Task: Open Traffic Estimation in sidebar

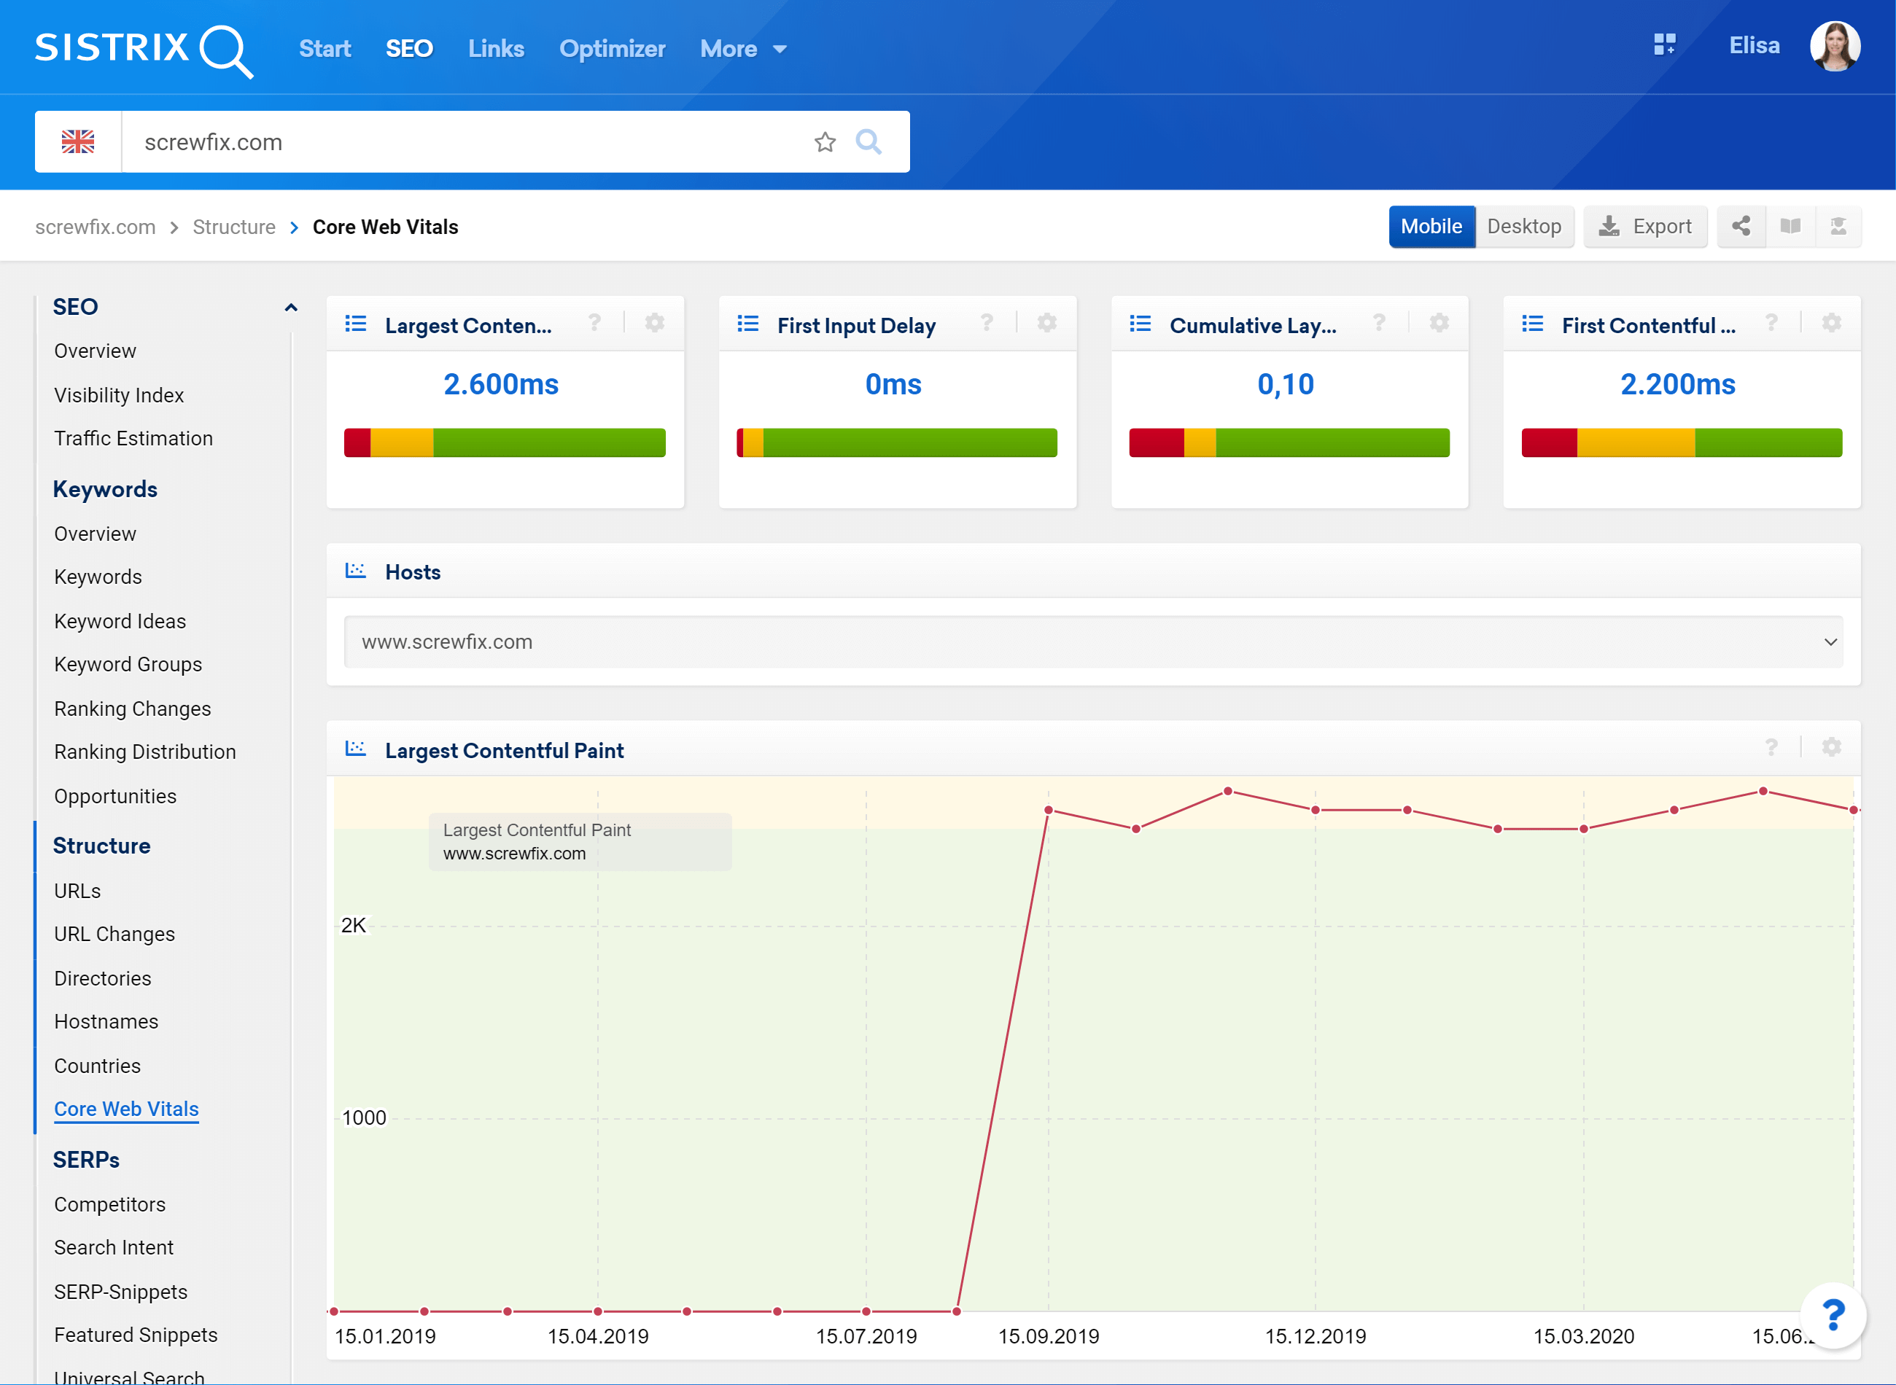Action: pos(133,439)
